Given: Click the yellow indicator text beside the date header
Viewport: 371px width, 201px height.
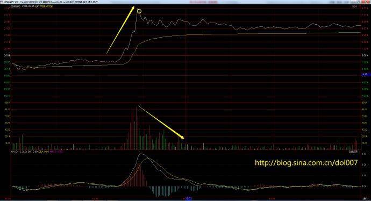Looking at the screenshot, I should [x=46, y=6].
